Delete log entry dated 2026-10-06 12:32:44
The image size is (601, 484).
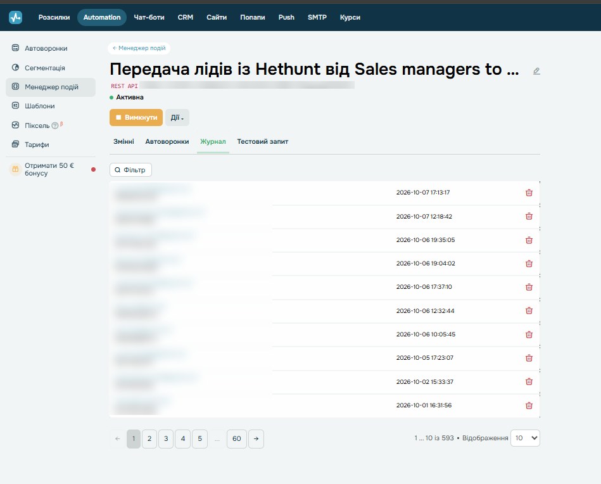pyautogui.click(x=529, y=310)
